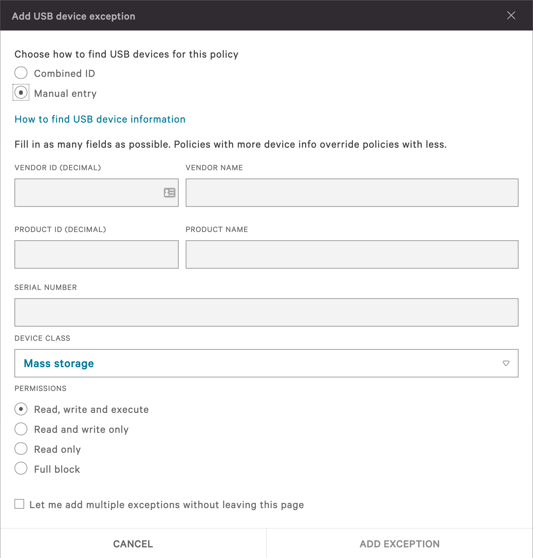Open the vendor ID lookup picker icon
Image resolution: width=533 pixels, height=558 pixels.
pyautogui.click(x=169, y=192)
